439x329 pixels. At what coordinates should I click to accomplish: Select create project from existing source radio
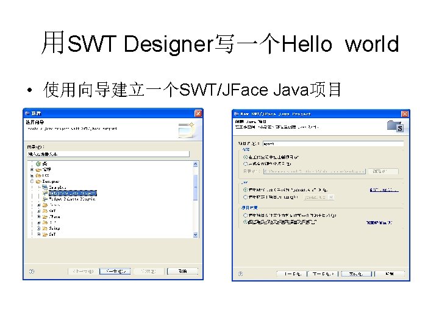click(x=246, y=164)
